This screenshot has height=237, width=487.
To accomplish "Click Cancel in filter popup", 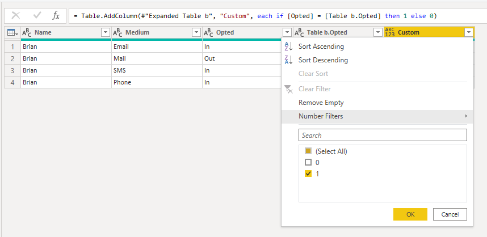I will pyautogui.click(x=450, y=214).
